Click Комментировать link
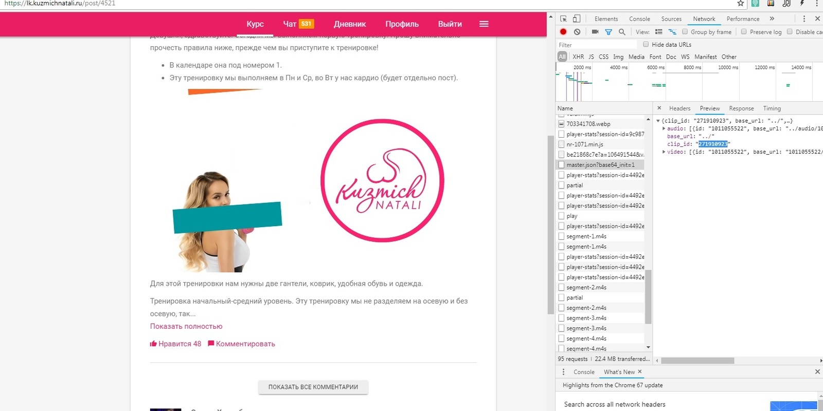This screenshot has height=411, width=823. click(241, 344)
